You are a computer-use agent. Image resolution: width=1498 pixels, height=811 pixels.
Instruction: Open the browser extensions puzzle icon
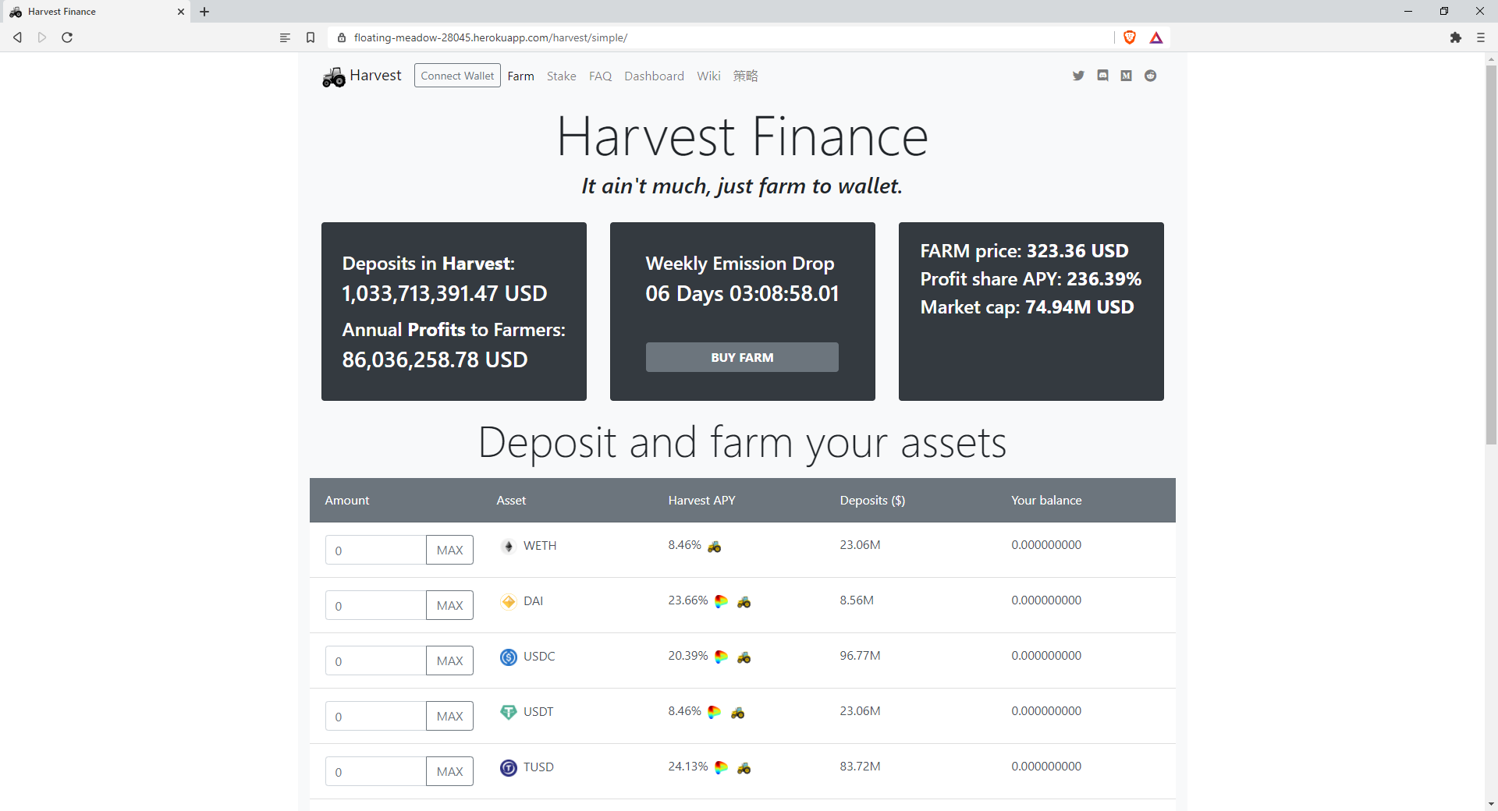(1455, 37)
